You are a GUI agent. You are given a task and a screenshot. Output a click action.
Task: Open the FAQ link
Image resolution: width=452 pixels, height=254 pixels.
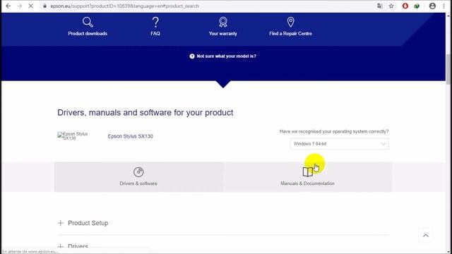[x=155, y=33]
